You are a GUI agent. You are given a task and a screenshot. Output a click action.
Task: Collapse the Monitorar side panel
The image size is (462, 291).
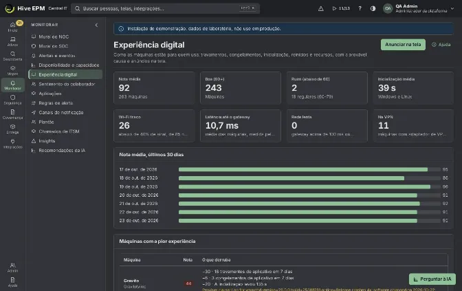[96, 25]
